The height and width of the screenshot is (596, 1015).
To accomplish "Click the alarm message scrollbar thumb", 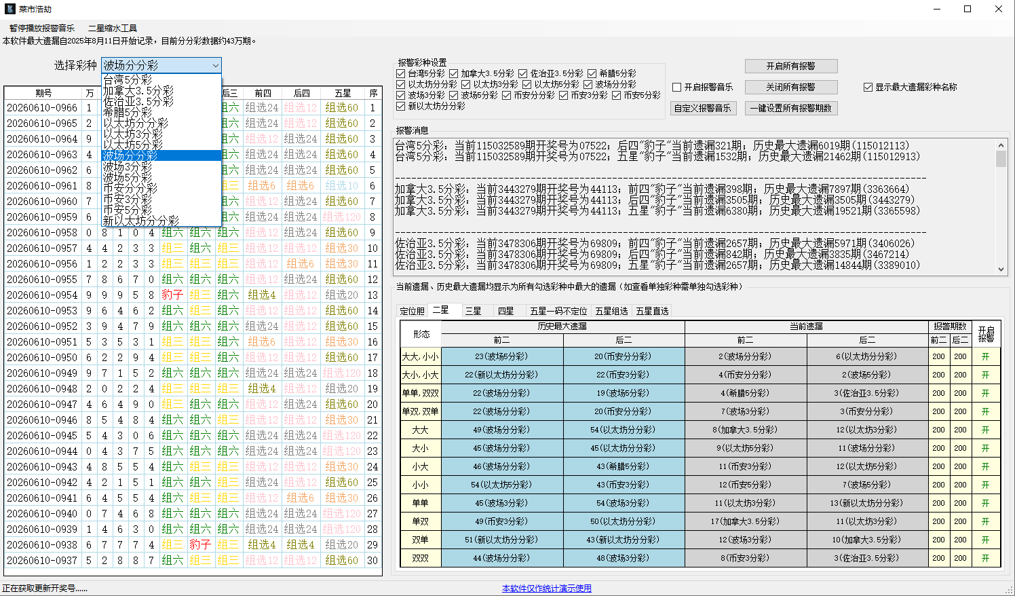I will (x=1001, y=159).
